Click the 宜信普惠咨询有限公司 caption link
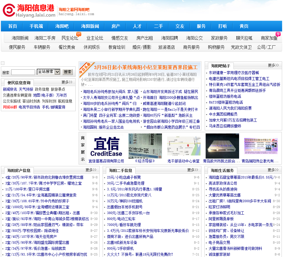283x257 pixels. coord(106,161)
